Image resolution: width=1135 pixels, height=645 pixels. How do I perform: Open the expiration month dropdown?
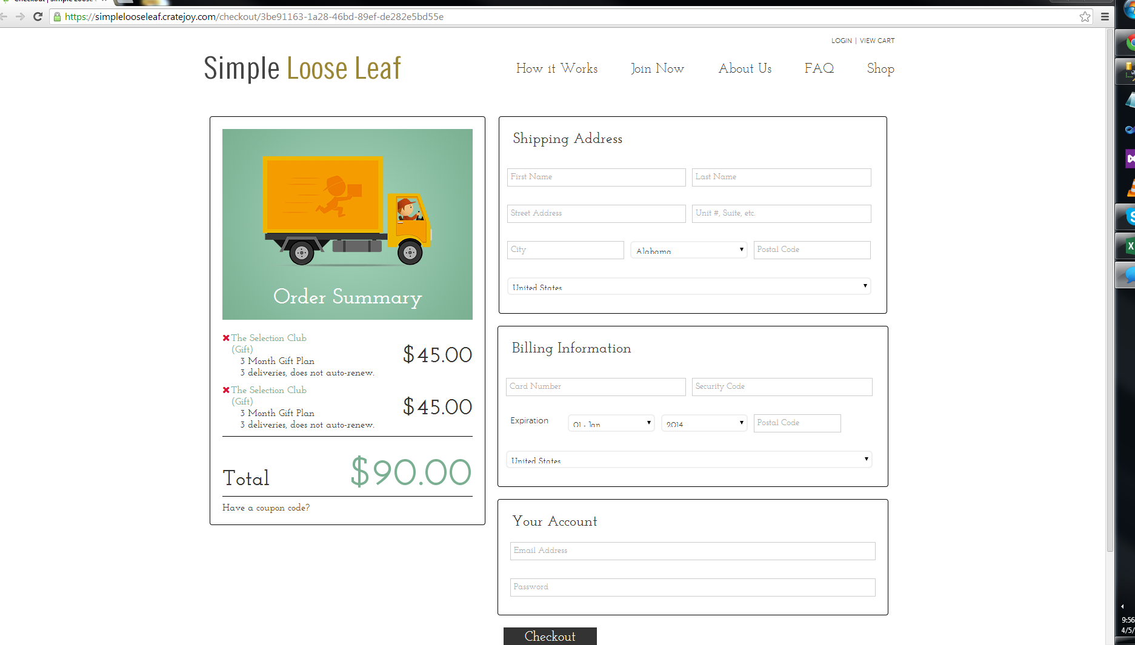click(611, 423)
